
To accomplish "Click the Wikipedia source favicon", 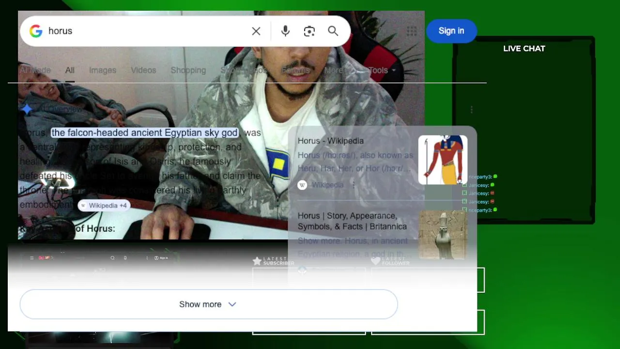I will pyautogui.click(x=302, y=185).
